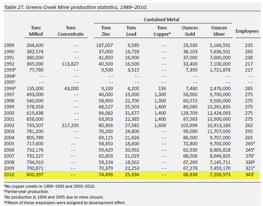The height and width of the screenshot is (206, 263).
Task: Select zinc value 58,900
Action: pos(106,101)
